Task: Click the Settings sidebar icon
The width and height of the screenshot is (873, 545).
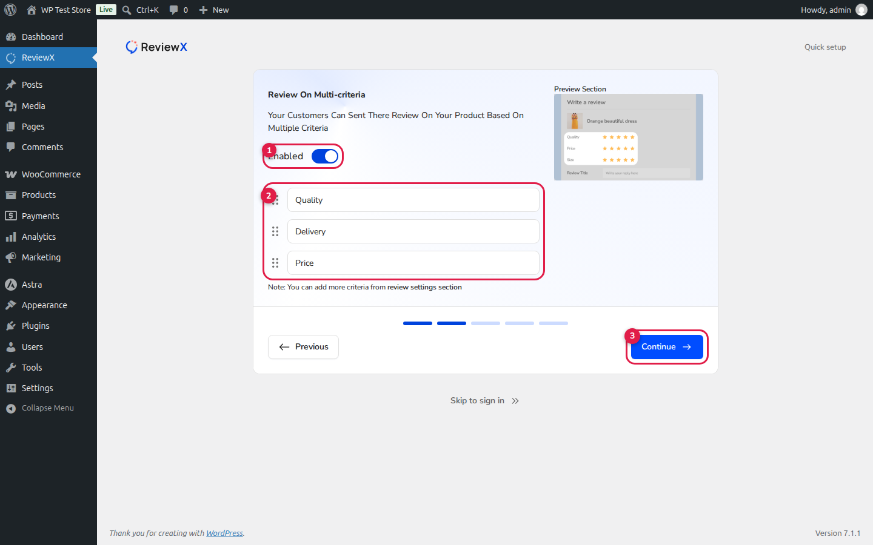Action: [11, 388]
